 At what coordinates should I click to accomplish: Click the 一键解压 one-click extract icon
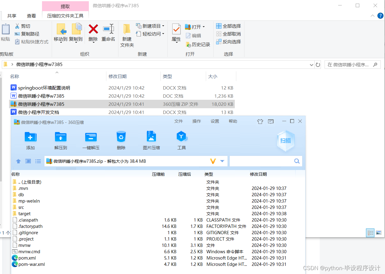[x=91, y=137]
